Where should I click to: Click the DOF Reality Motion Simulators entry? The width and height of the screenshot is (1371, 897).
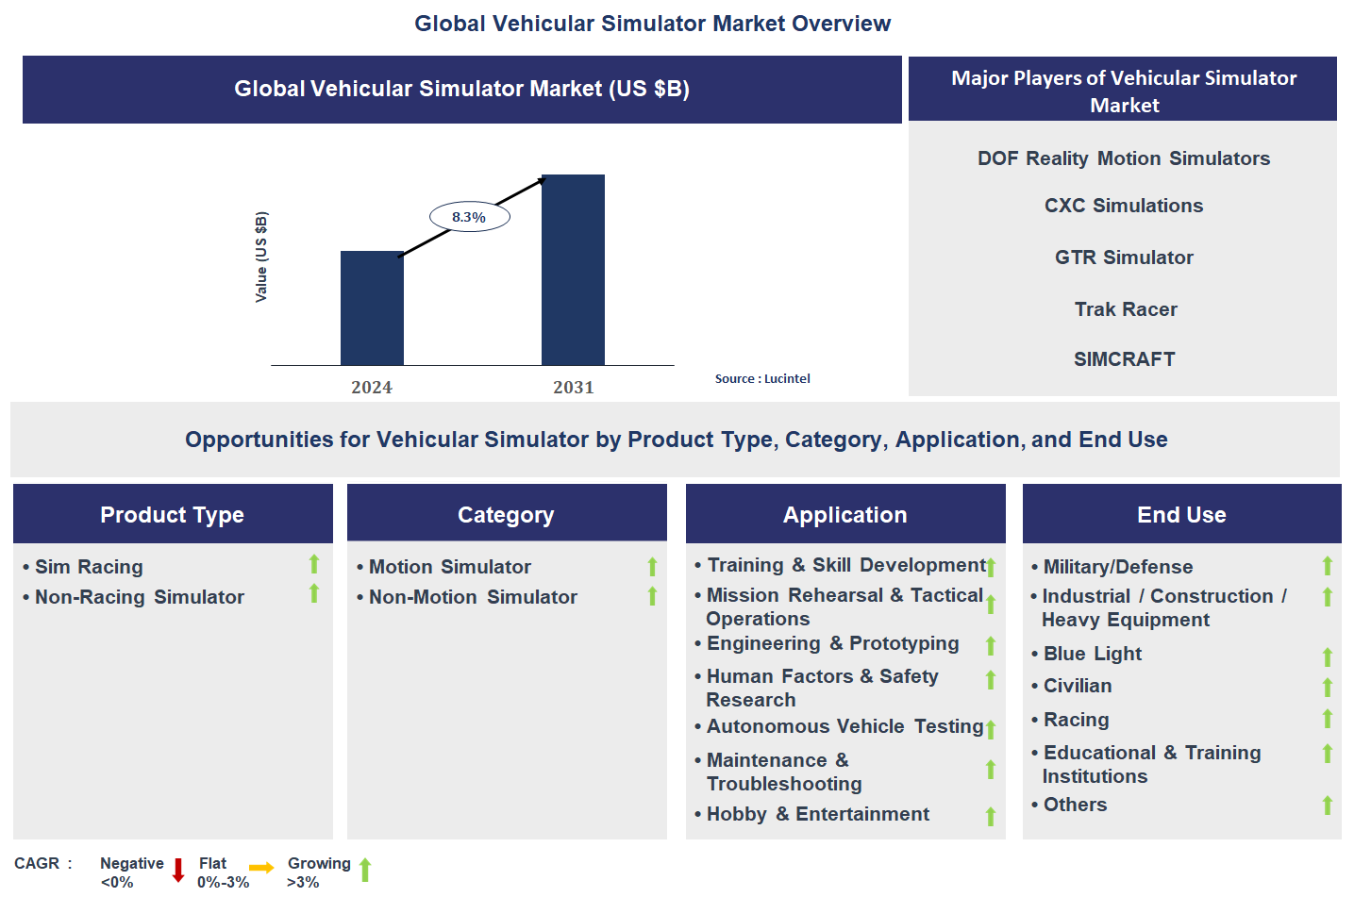(1123, 158)
